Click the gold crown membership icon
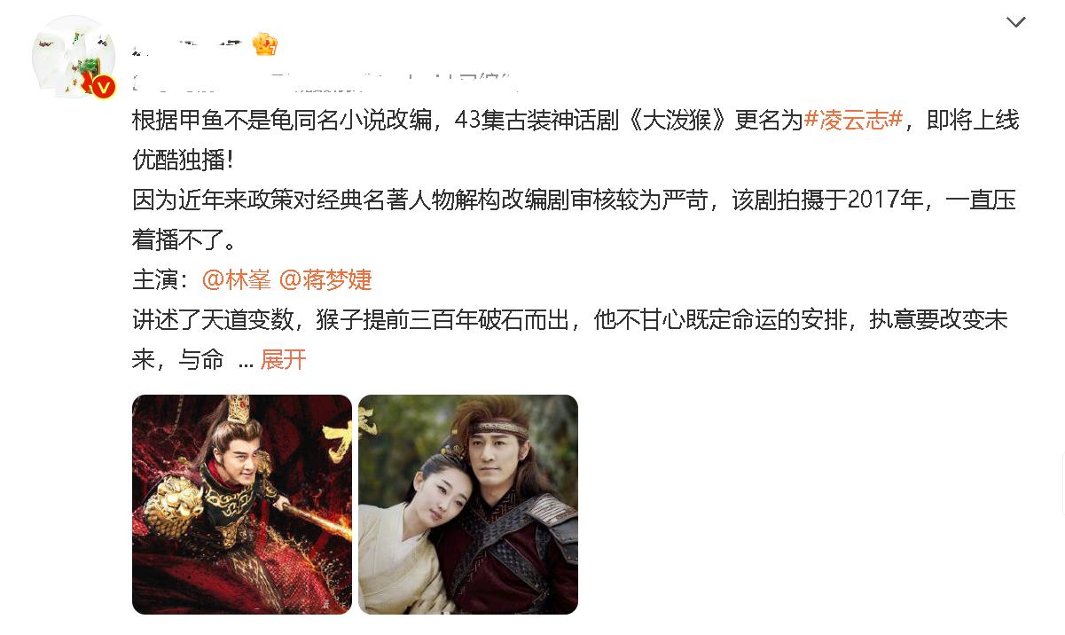Image resolution: width=1065 pixels, height=635 pixels. (x=265, y=43)
